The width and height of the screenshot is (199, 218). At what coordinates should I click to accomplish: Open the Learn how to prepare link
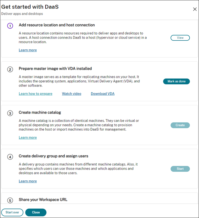click(x=35, y=94)
